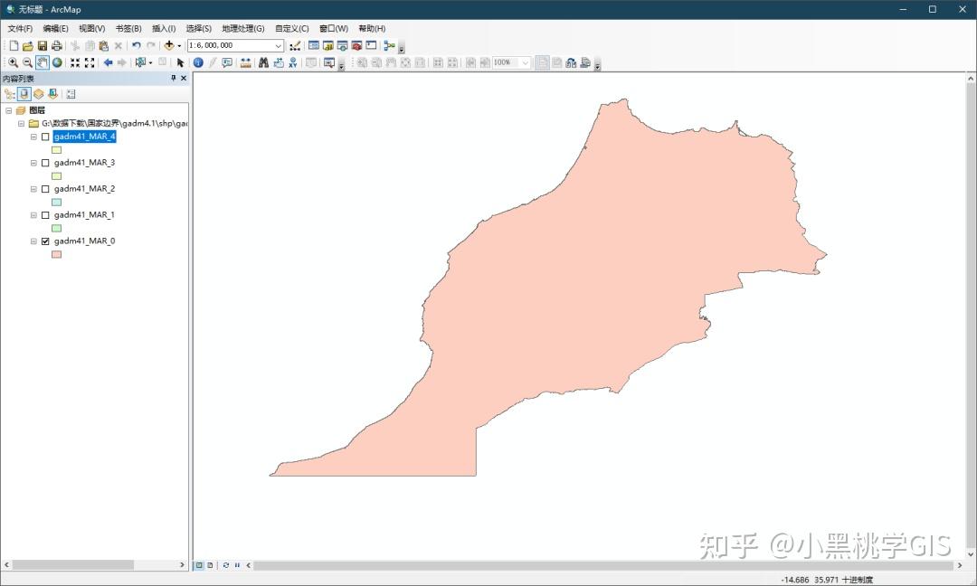Check the gadm41_MAR_2 layer visibility box
Screen dimensions: 977x586
pos(45,189)
